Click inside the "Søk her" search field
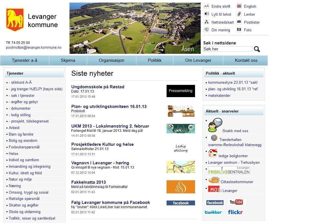 pyautogui.click(x=227, y=49)
